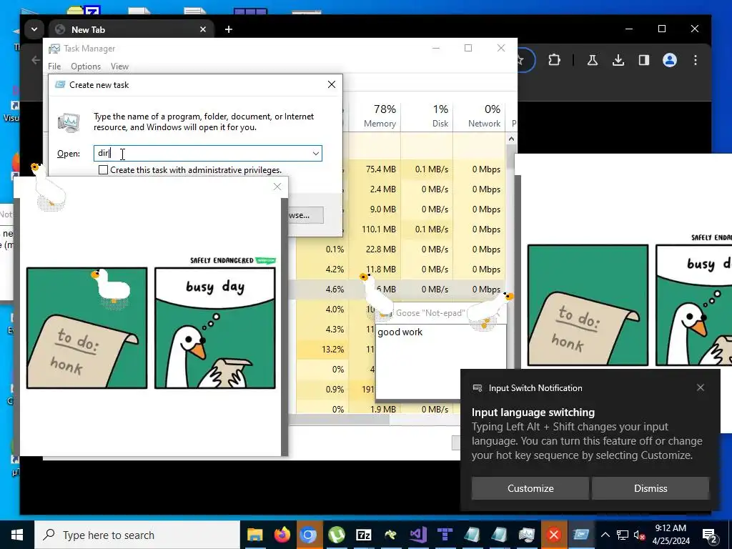Select the 22.8 MB memory cell
The height and width of the screenshot is (549, 732).
pyautogui.click(x=375, y=249)
